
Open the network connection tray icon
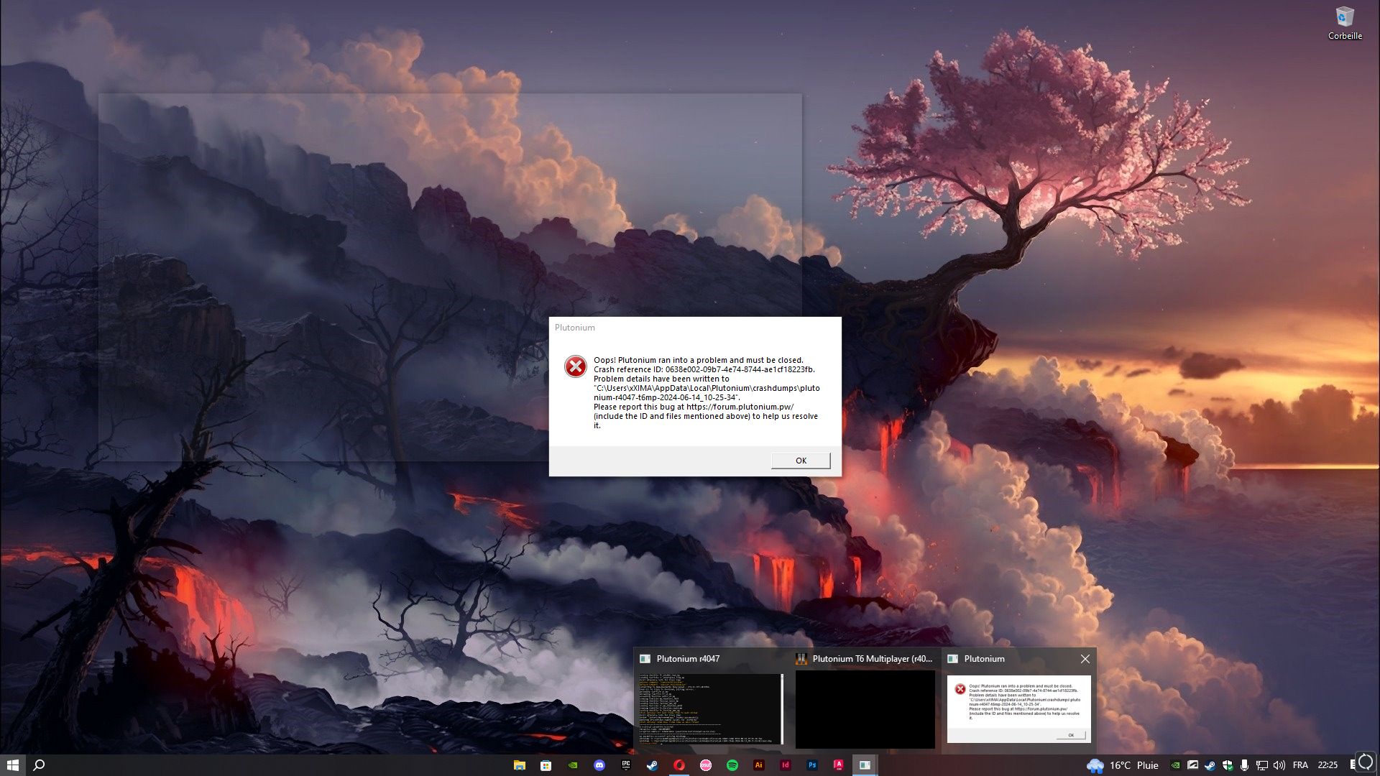1261,765
